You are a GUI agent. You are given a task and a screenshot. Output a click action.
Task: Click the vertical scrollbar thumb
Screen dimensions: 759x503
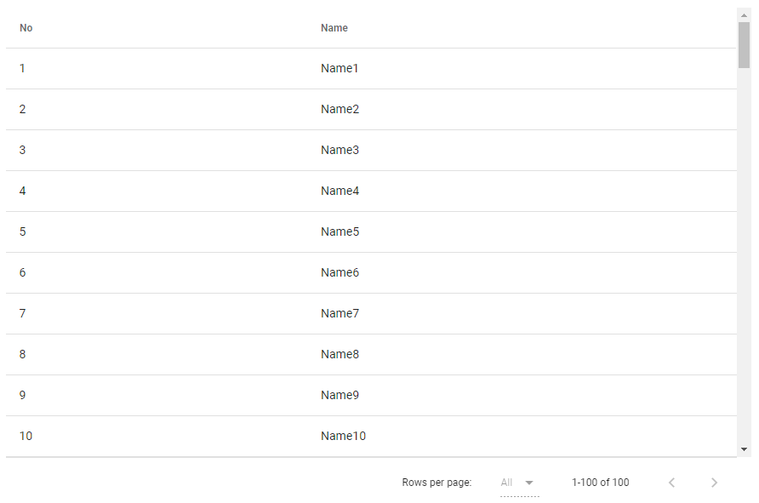[744, 44]
